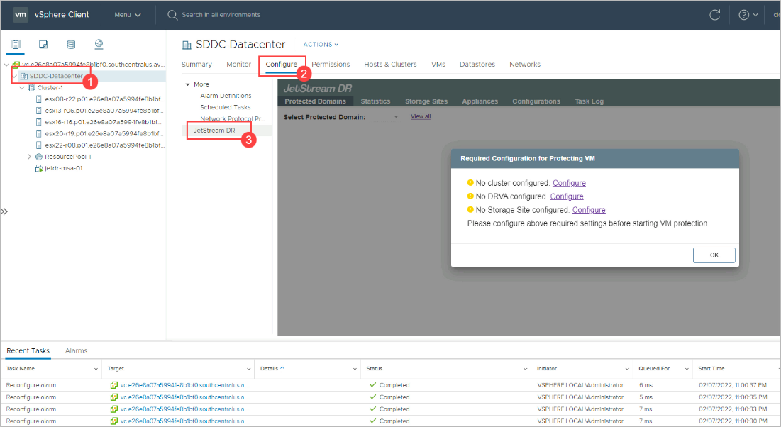This screenshot has height=427, width=781.
Task: Open the Storage Sites tab in JetStream DR
Action: click(x=426, y=101)
